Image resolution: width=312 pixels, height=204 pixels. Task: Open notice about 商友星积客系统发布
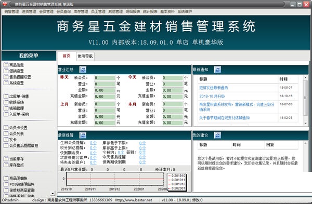[237, 106]
